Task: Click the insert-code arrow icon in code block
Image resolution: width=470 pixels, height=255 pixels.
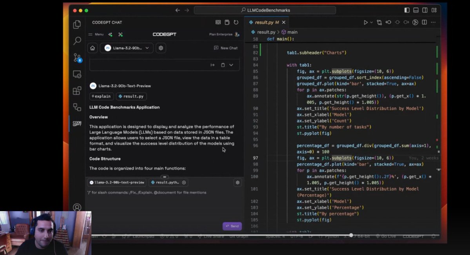Action: (x=212, y=65)
